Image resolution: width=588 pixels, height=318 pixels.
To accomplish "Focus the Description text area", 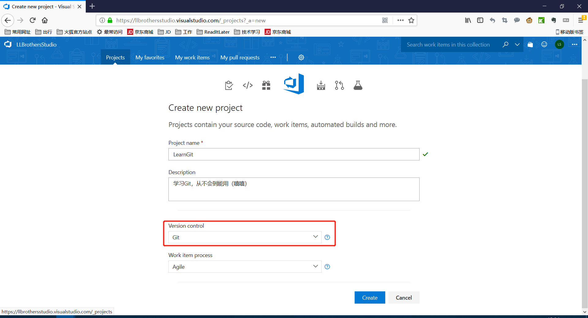I will click(x=294, y=189).
